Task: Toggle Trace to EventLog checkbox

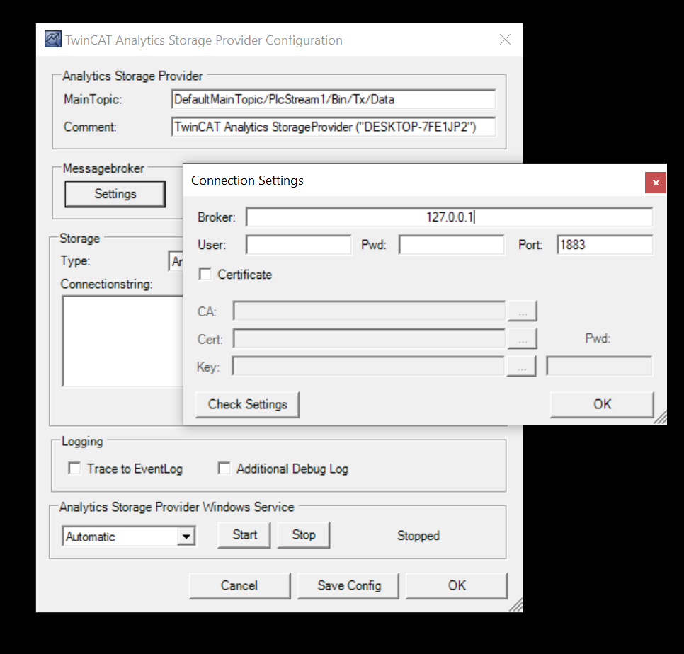Action: [x=74, y=469]
